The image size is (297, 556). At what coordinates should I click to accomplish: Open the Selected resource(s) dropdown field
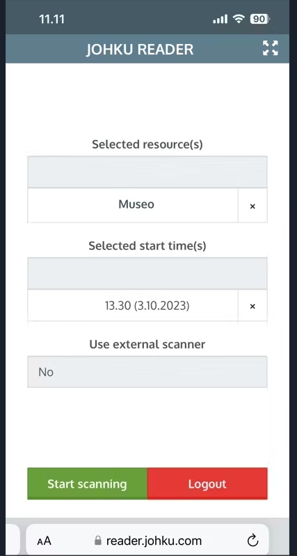(147, 172)
